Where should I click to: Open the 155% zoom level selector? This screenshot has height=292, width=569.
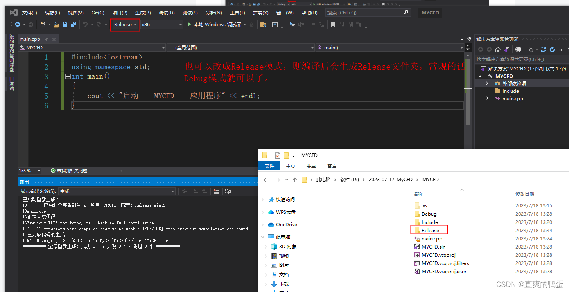tap(30, 171)
